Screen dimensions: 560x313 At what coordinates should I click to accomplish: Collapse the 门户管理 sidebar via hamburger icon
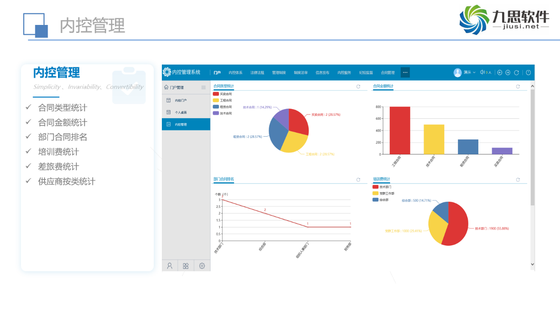click(x=204, y=88)
